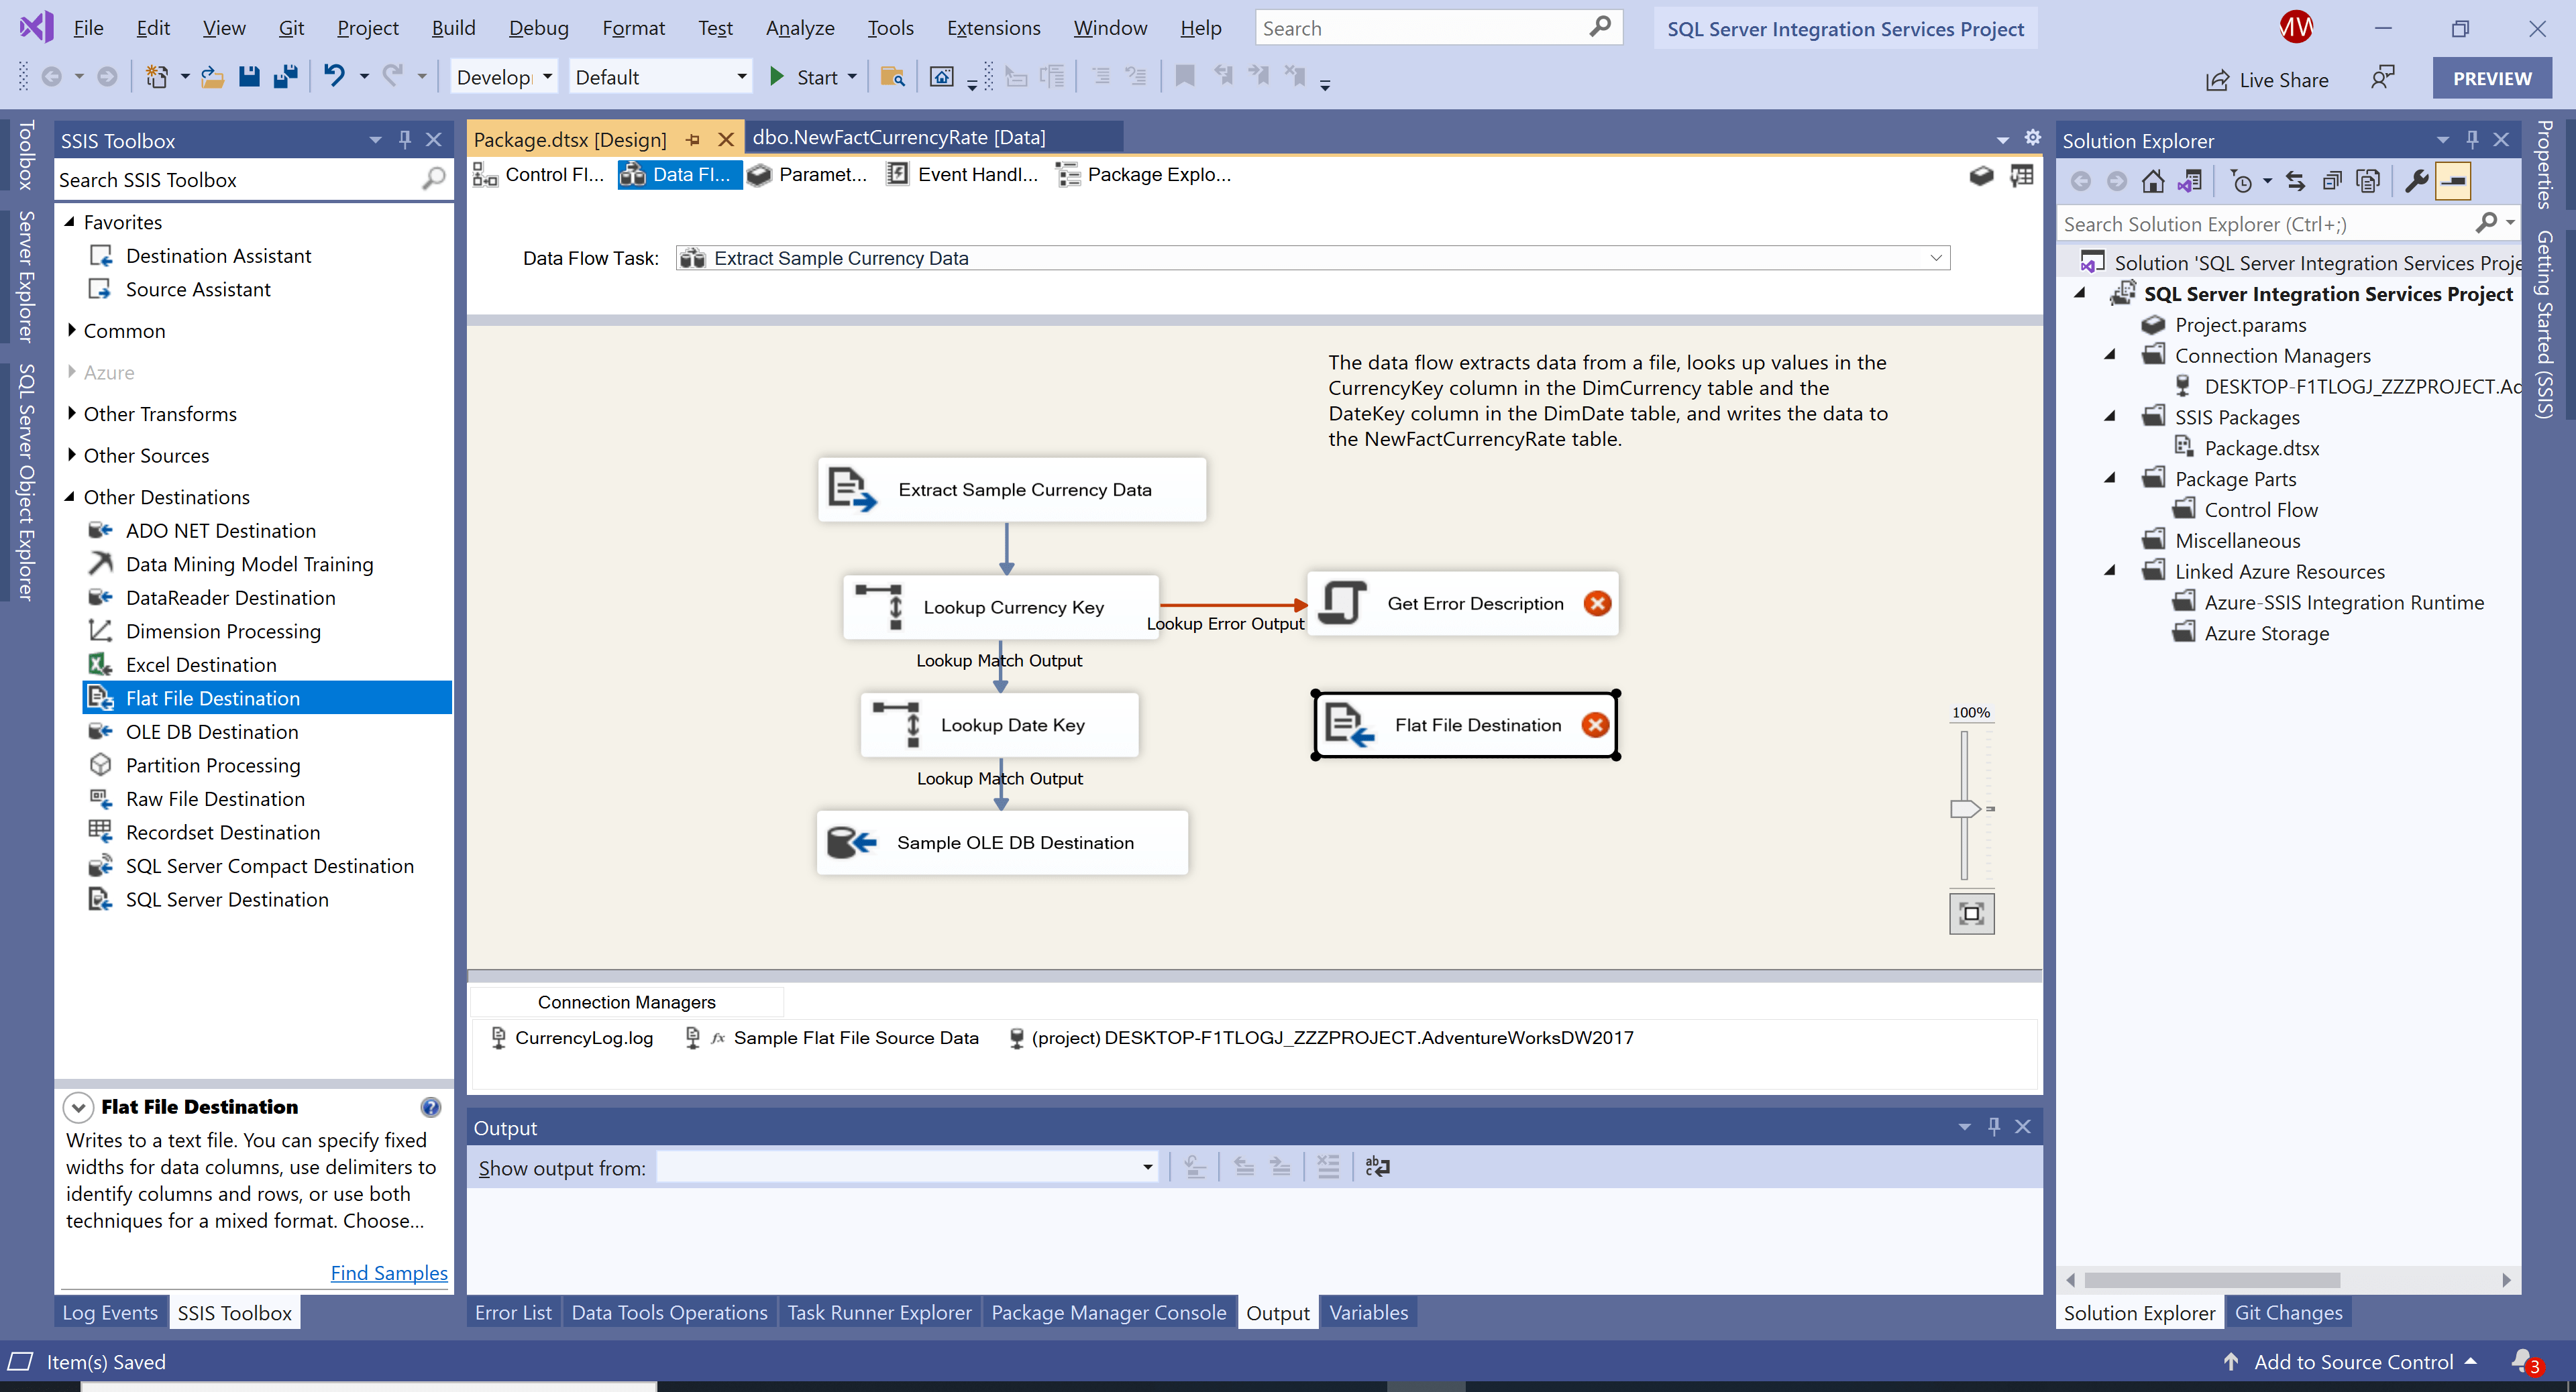This screenshot has width=2576, height=1392.
Task: Click the fit-to-window zoom icon
Action: [1970, 913]
